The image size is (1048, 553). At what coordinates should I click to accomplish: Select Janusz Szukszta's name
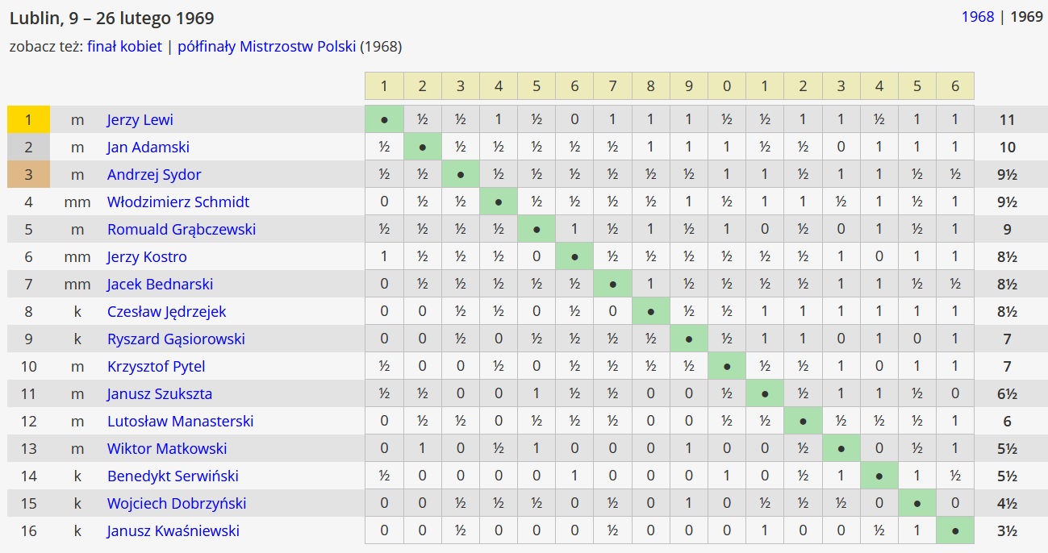tap(160, 394)
